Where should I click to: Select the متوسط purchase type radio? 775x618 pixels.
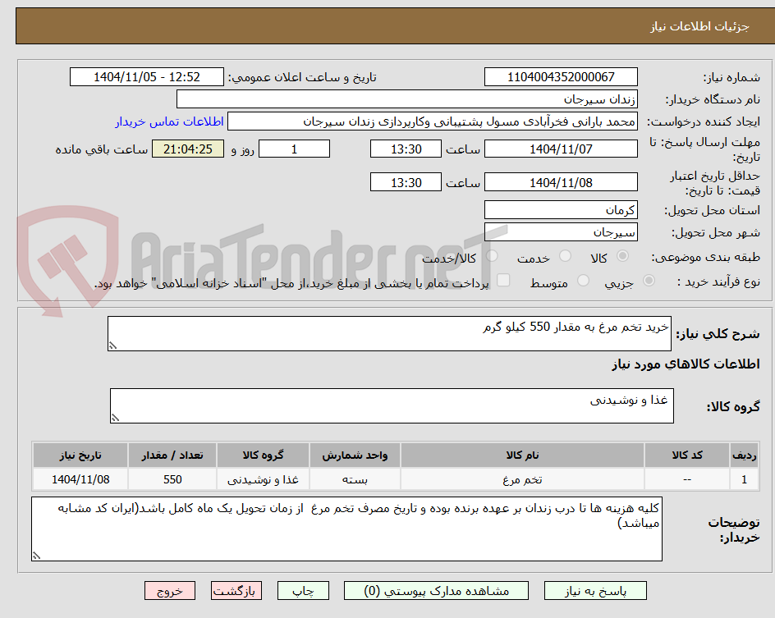[x=583, y=281]
